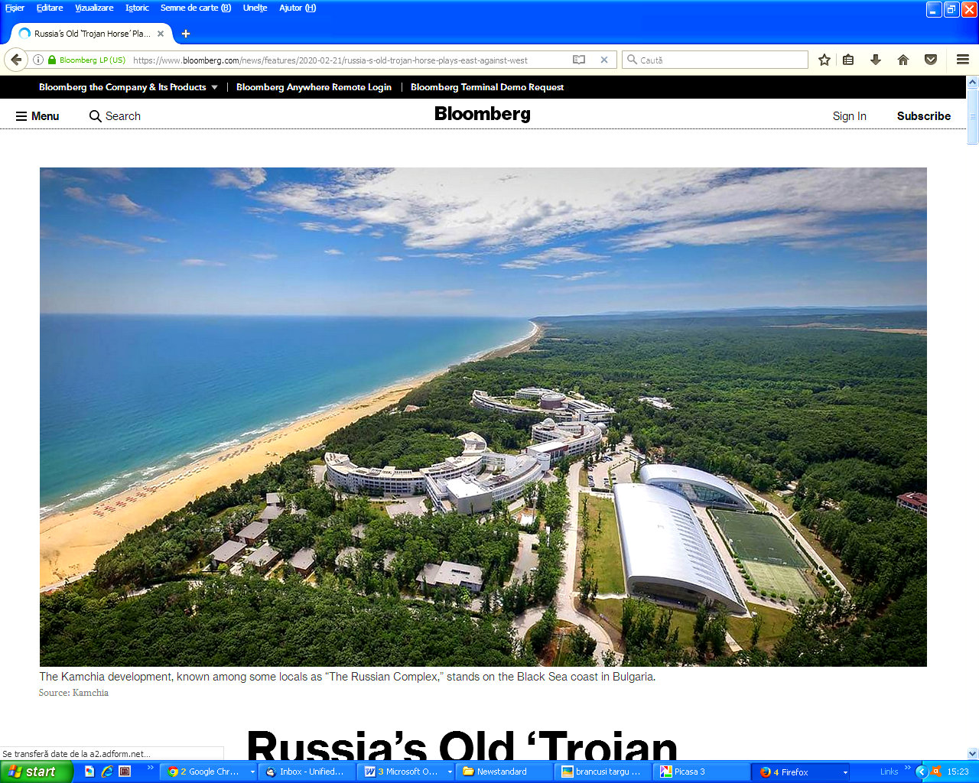The width and height of the screenshot is (979, 783).
Task: Toggle reader view in the address bar
Action: 579,60
